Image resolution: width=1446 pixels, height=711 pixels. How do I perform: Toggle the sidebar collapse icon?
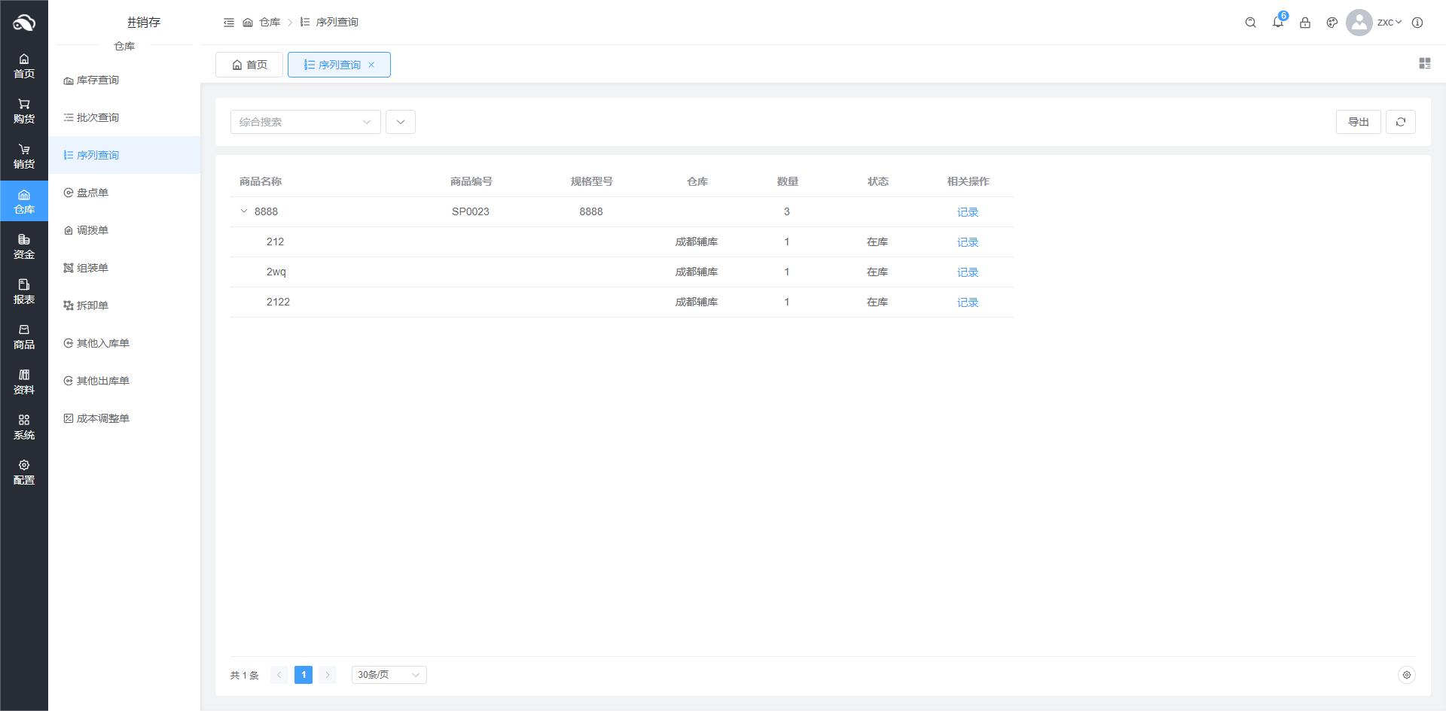coord(229,23)
